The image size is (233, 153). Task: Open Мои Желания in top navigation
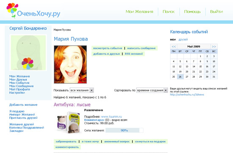coord(139,11)
